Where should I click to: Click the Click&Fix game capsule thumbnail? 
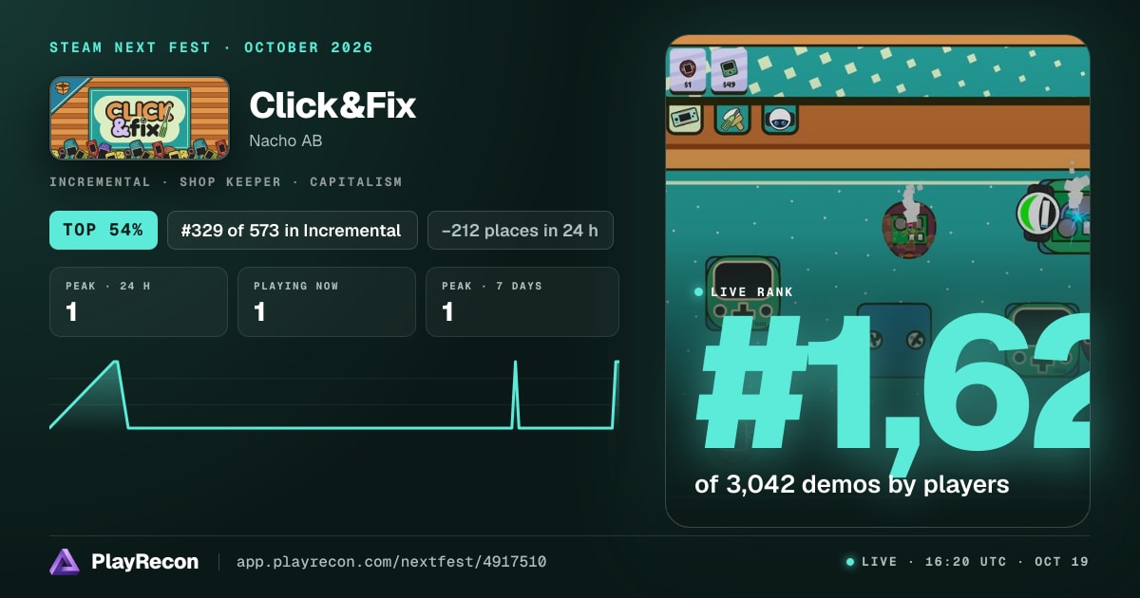point(140,118)
